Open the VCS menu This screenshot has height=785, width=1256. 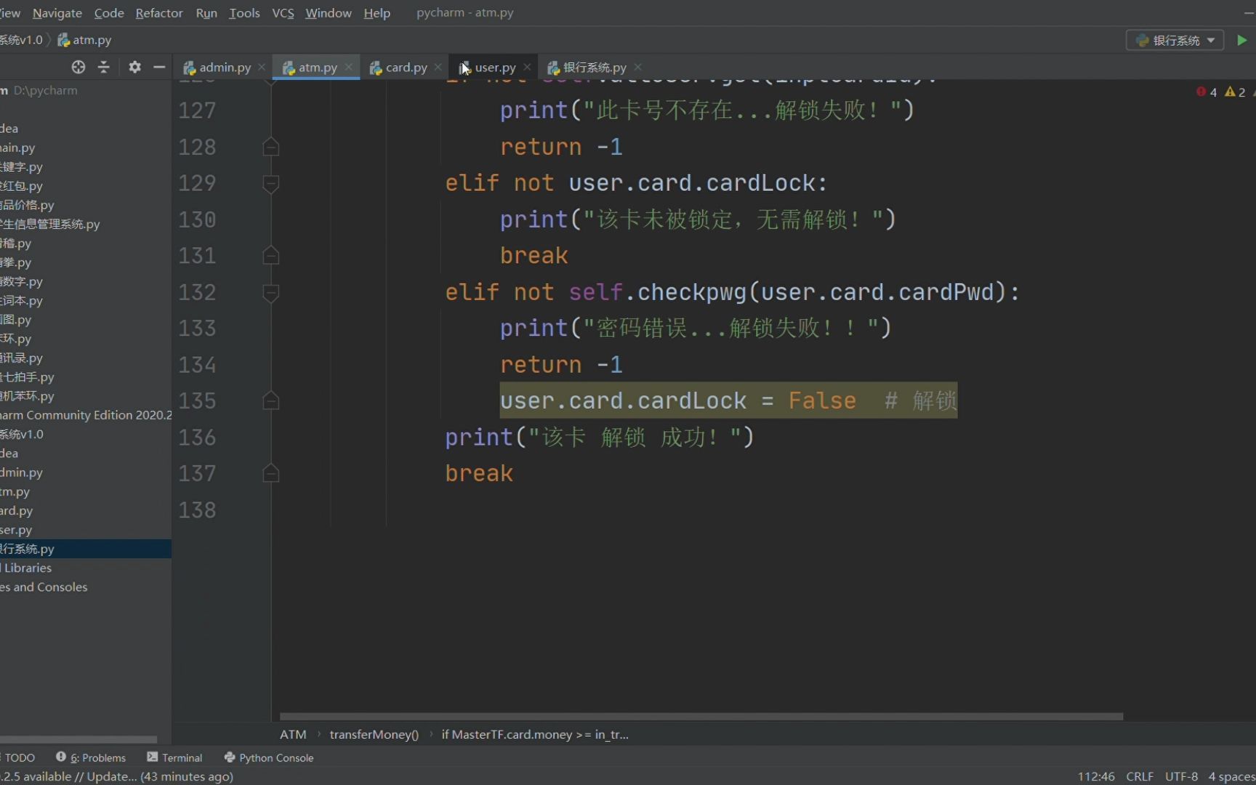point(283,13)
